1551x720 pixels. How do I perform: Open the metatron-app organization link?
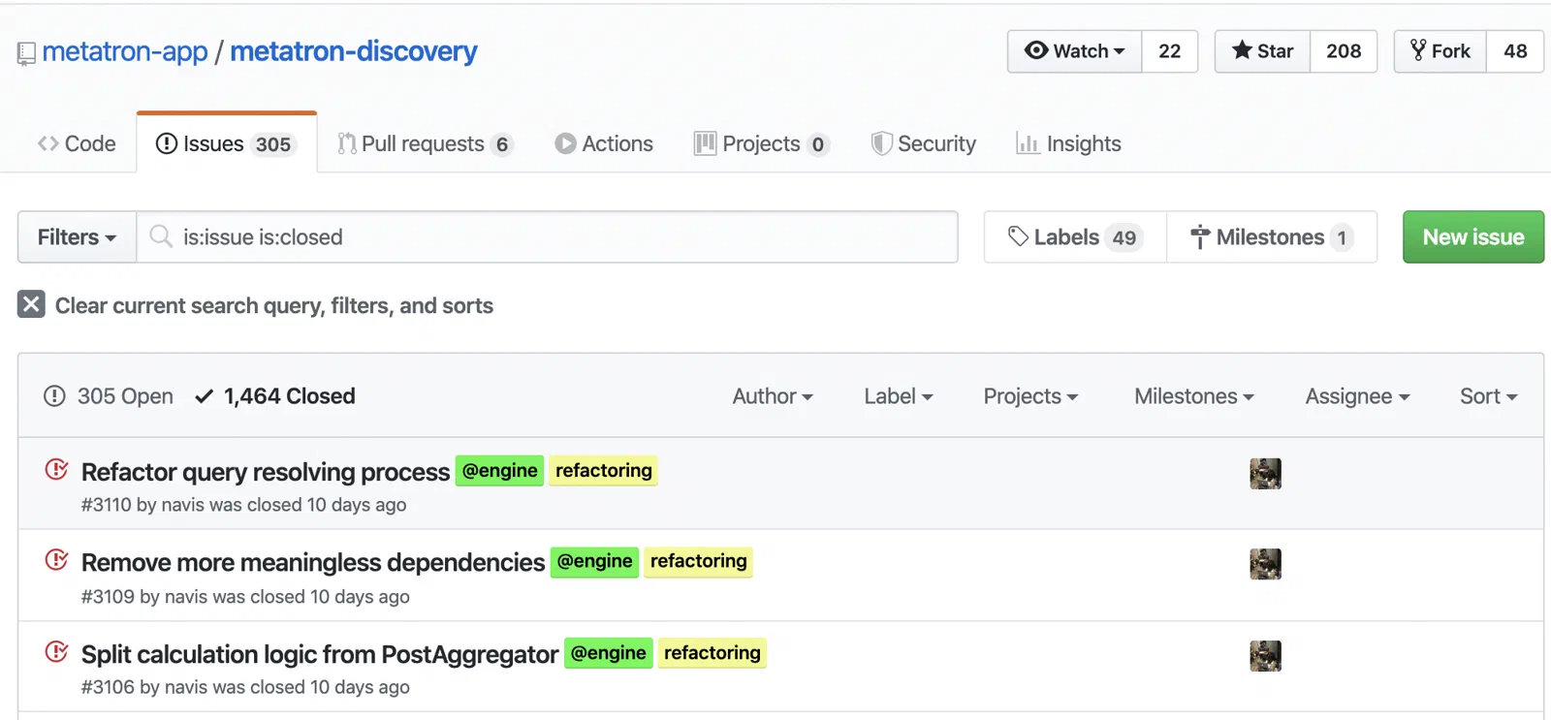(125, 51)
